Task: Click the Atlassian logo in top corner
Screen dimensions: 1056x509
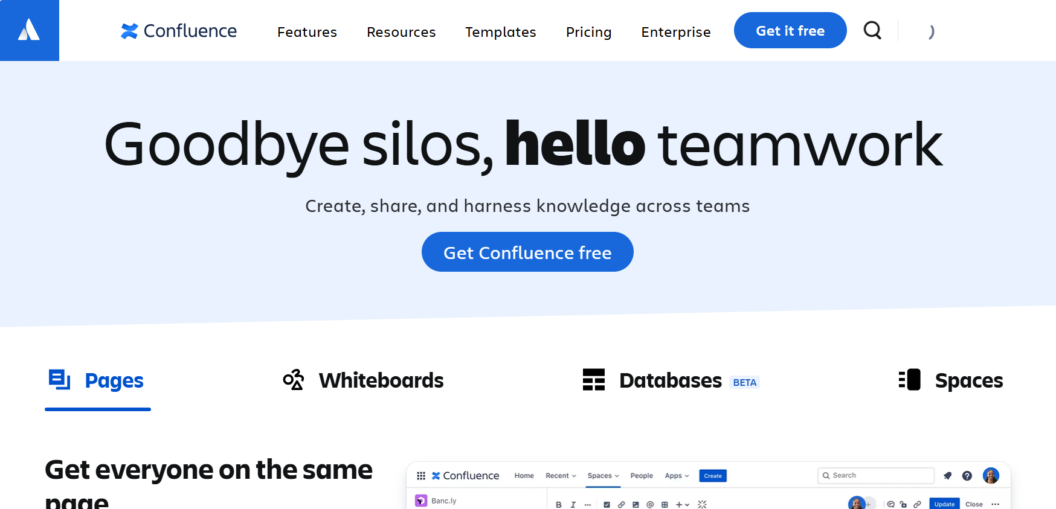Action: pos(29,30)
